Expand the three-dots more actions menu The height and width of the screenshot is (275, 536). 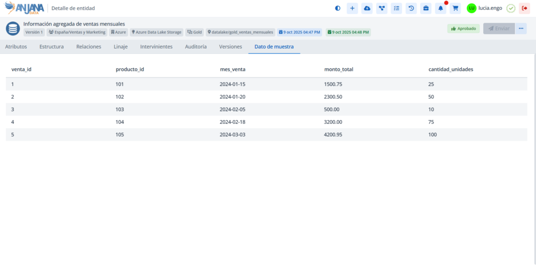[x=521, y=29]
